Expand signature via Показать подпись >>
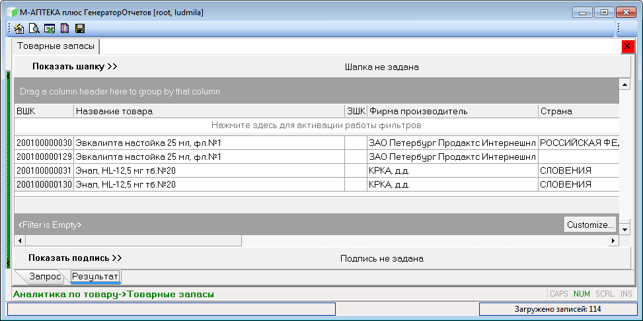Viewport: 643px width, 321px height. click(75, 258)
